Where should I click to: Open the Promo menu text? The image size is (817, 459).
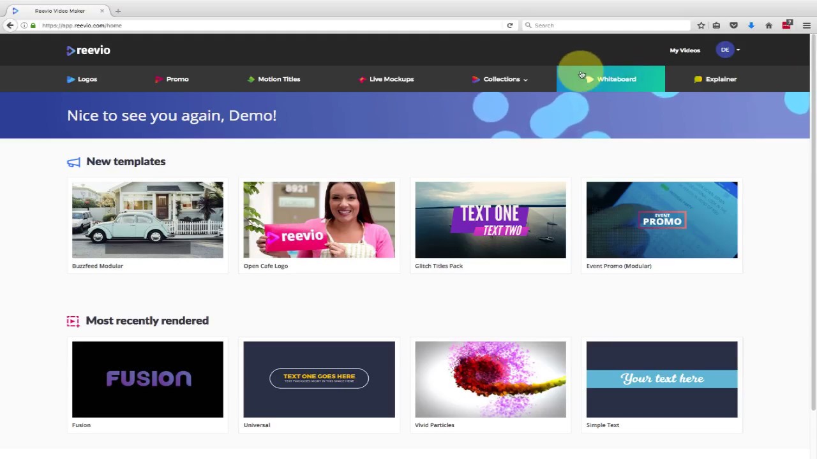177,79
